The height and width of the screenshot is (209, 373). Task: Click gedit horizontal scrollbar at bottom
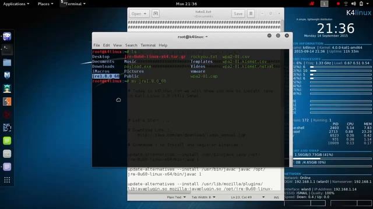point(159,192)
